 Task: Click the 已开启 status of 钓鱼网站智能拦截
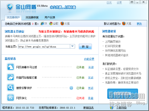80,78
